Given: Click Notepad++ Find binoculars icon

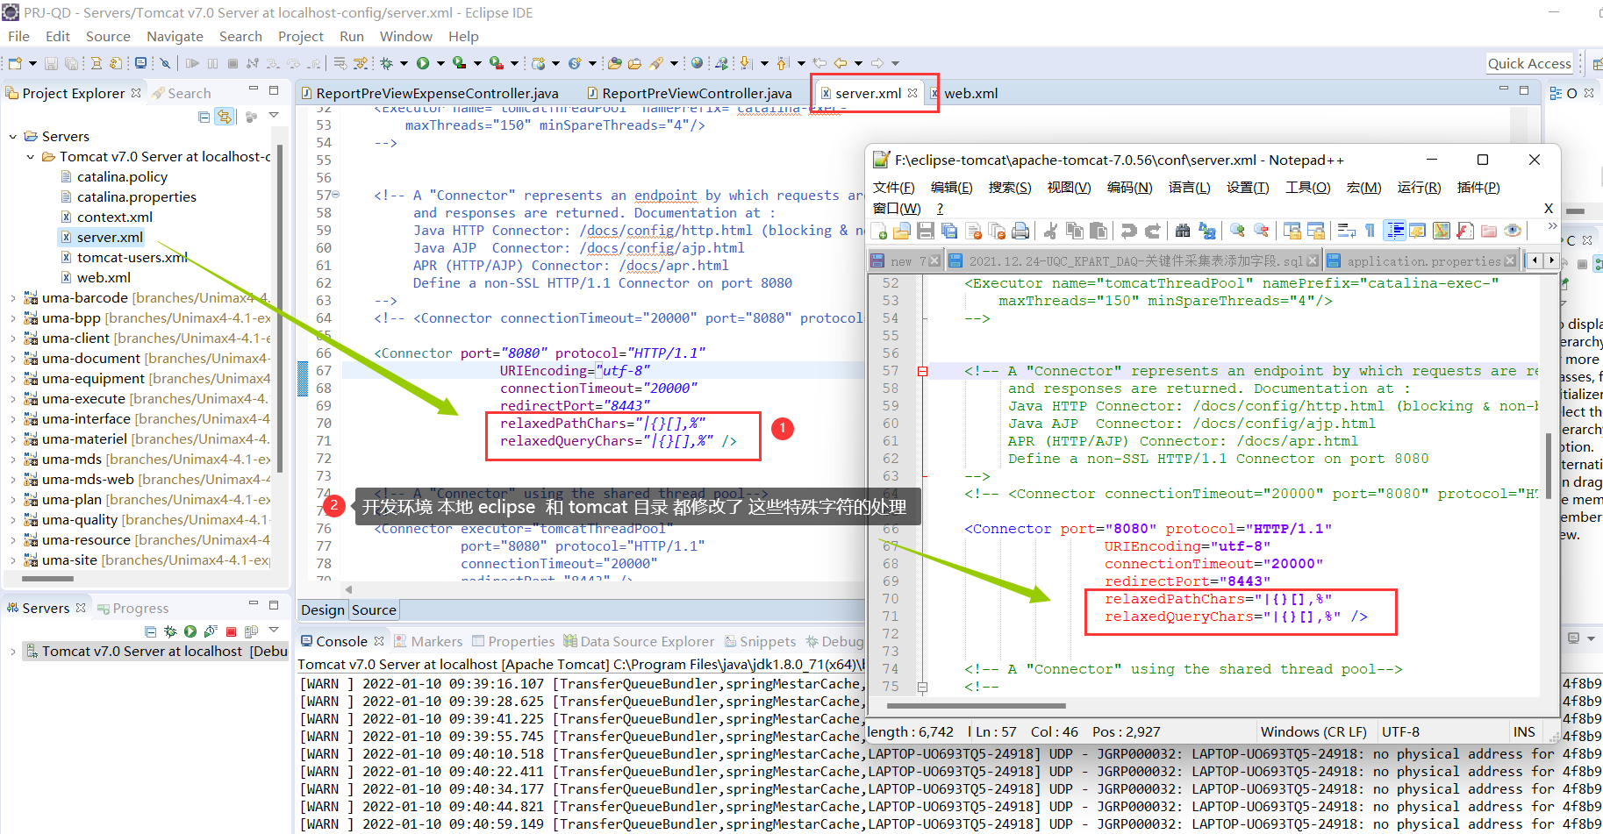Looking at the screenshot, I should click(1183, 231).
